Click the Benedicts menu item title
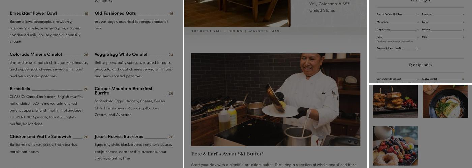 pos(20,89)
